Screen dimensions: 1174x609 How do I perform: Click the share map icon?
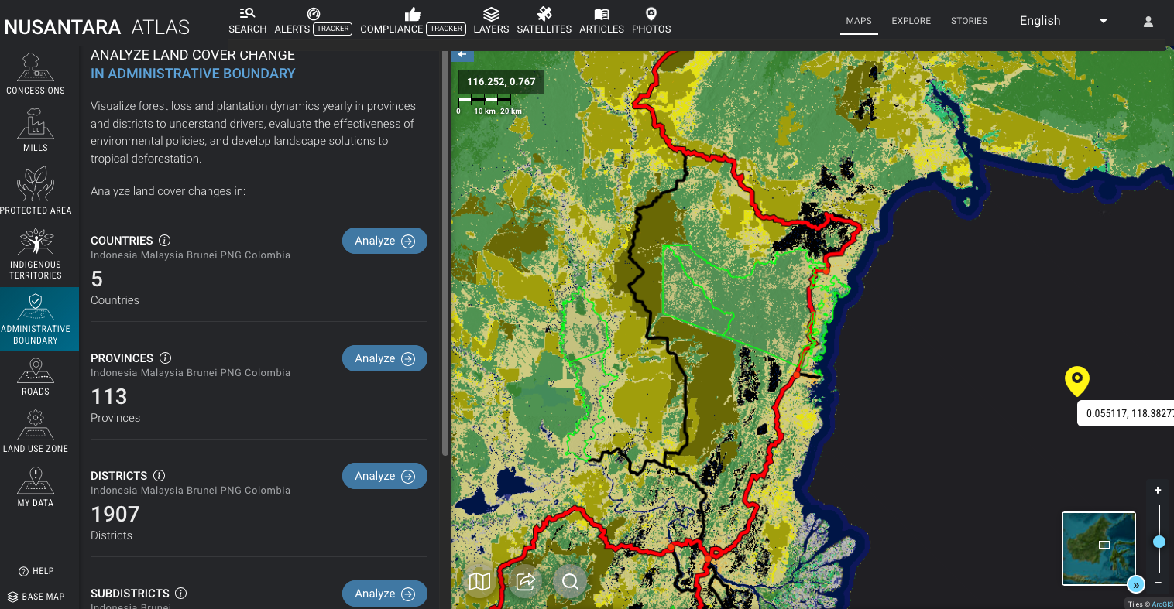[x=525, y=581]
